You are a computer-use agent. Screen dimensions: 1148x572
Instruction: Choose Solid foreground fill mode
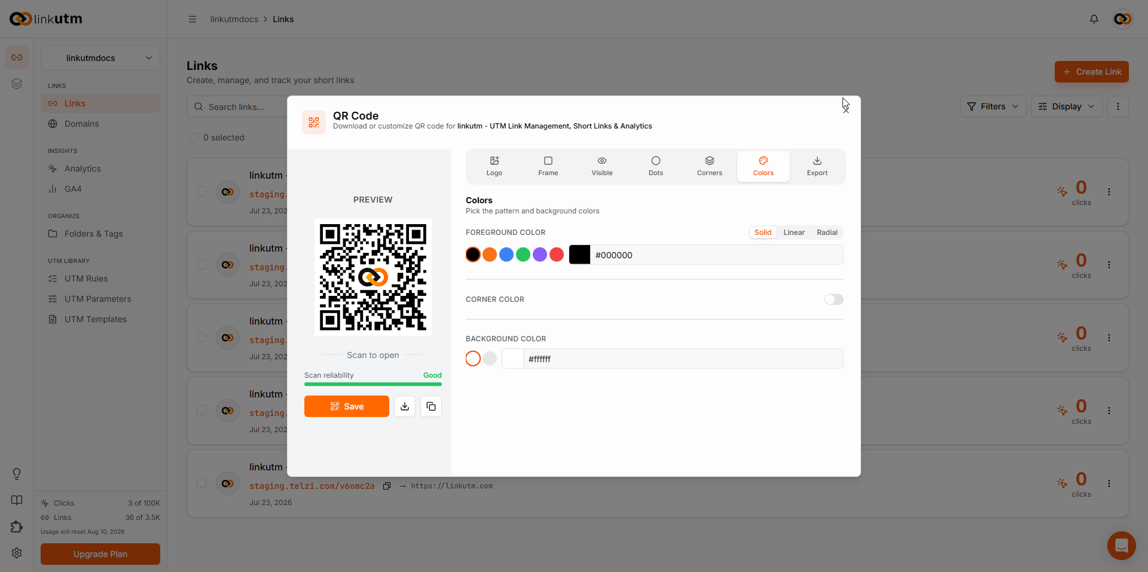coord(762,233)
